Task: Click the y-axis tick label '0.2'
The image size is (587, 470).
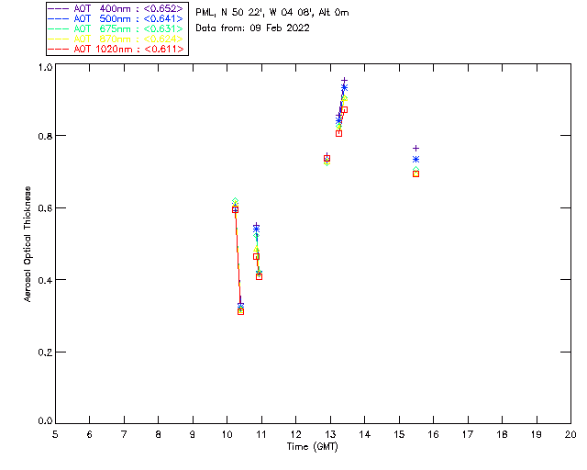Action: pos(45,352)
